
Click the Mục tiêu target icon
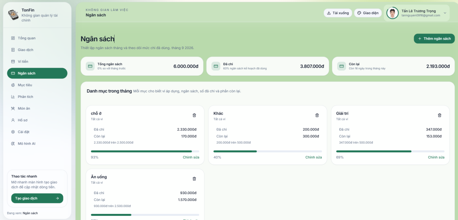[x=13, y=85]
